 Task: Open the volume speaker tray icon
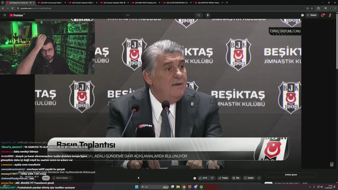click(x=321, y=187)
